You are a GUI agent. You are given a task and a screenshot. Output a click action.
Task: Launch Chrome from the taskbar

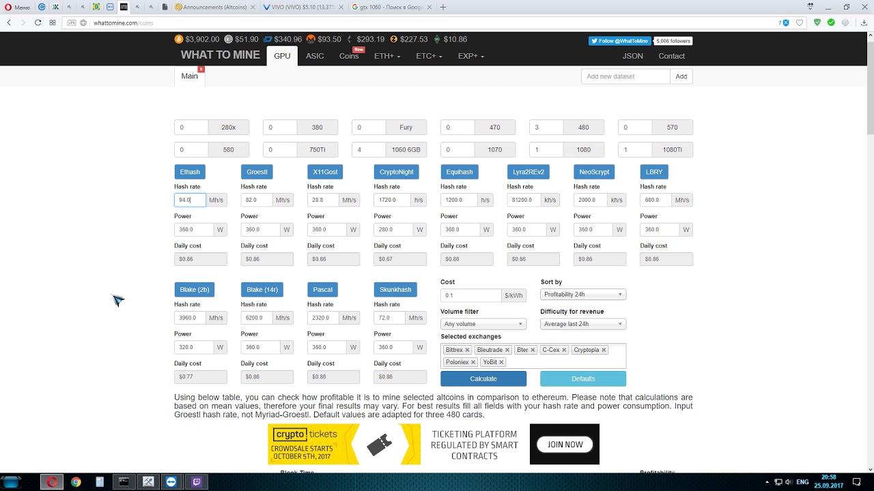[x=76, y=481]
